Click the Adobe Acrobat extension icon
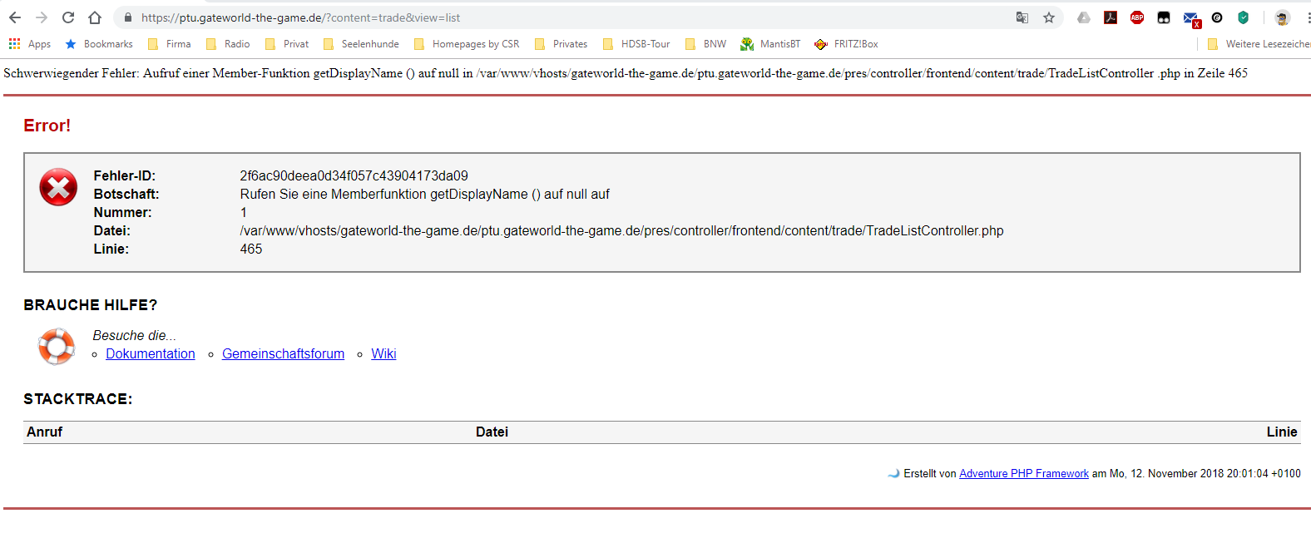This screenshot has width=1311, height=538. (1111, 17)
